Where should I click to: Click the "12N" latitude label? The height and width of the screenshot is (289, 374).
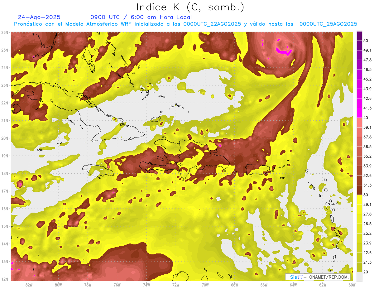[5, 279]
